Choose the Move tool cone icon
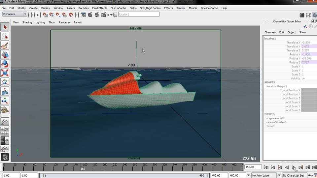The width and height of the screenshot is (317, 178). click(5, 55)
